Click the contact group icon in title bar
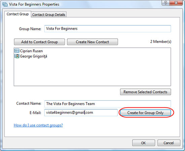Viewport: 185px width, 151px height. [x=5, y=4]
